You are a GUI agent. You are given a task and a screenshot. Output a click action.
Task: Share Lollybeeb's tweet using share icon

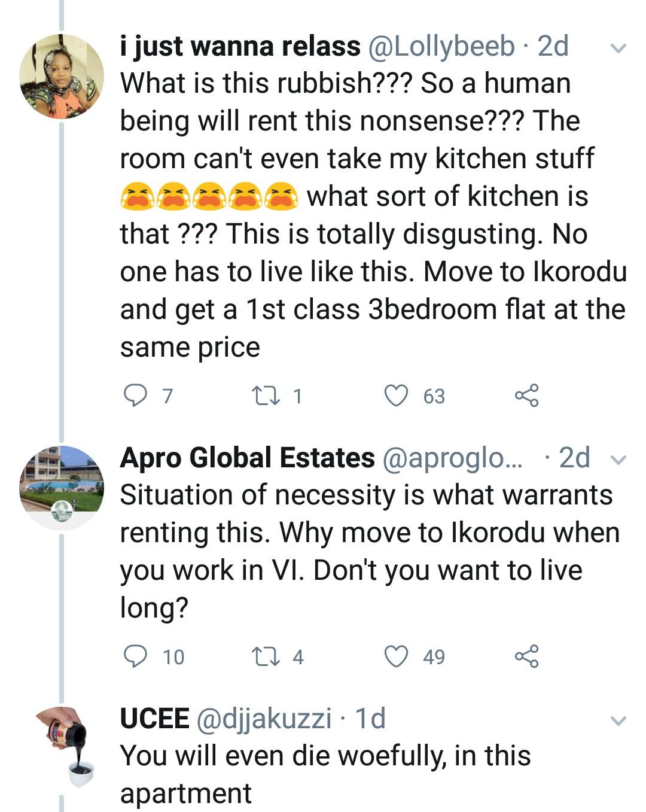click(526, 396)
